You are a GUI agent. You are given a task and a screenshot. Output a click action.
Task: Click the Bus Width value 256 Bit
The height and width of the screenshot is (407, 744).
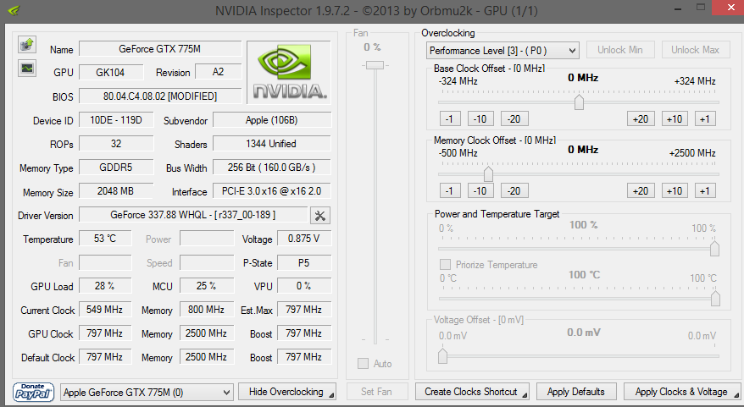coord(271,168)
